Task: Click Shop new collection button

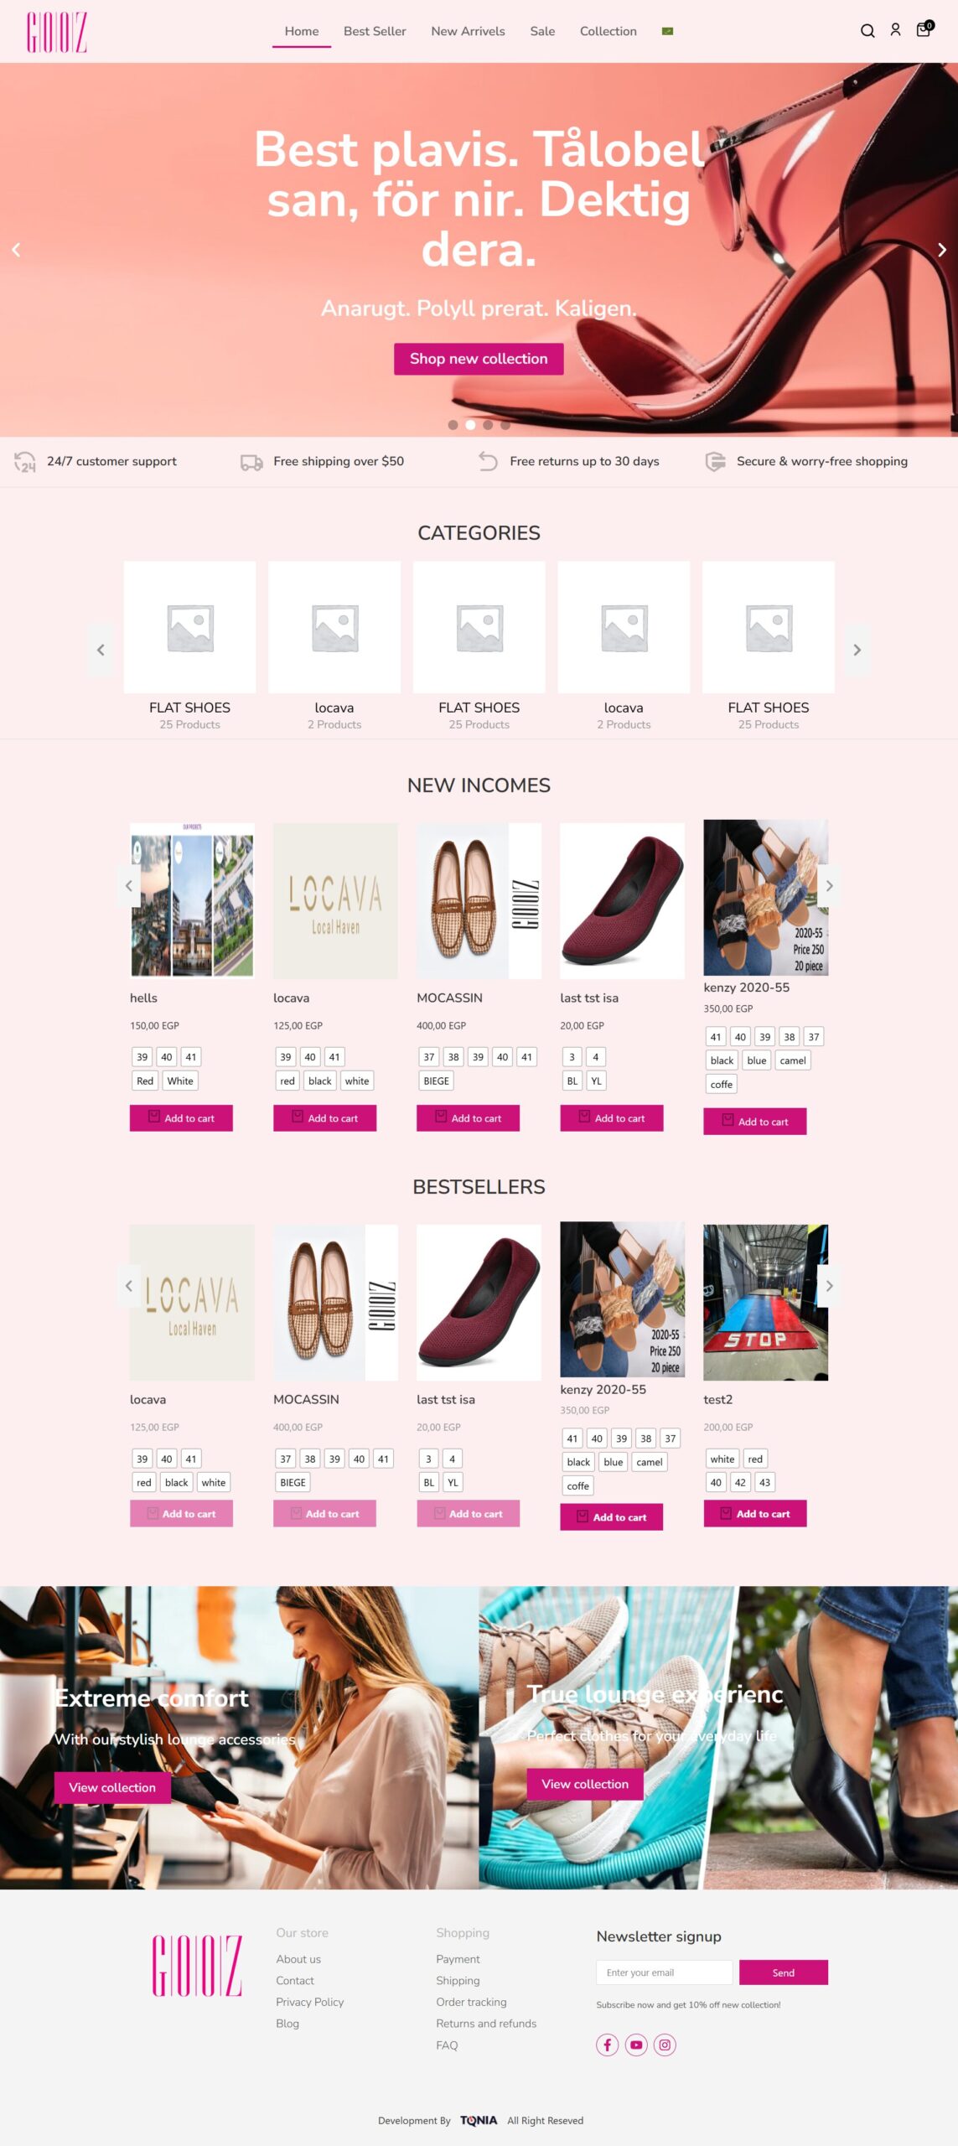Action: (x=479, y=359)
